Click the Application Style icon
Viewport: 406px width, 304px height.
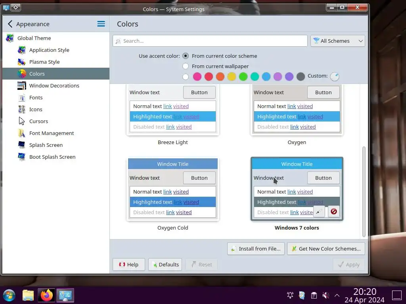22,50
